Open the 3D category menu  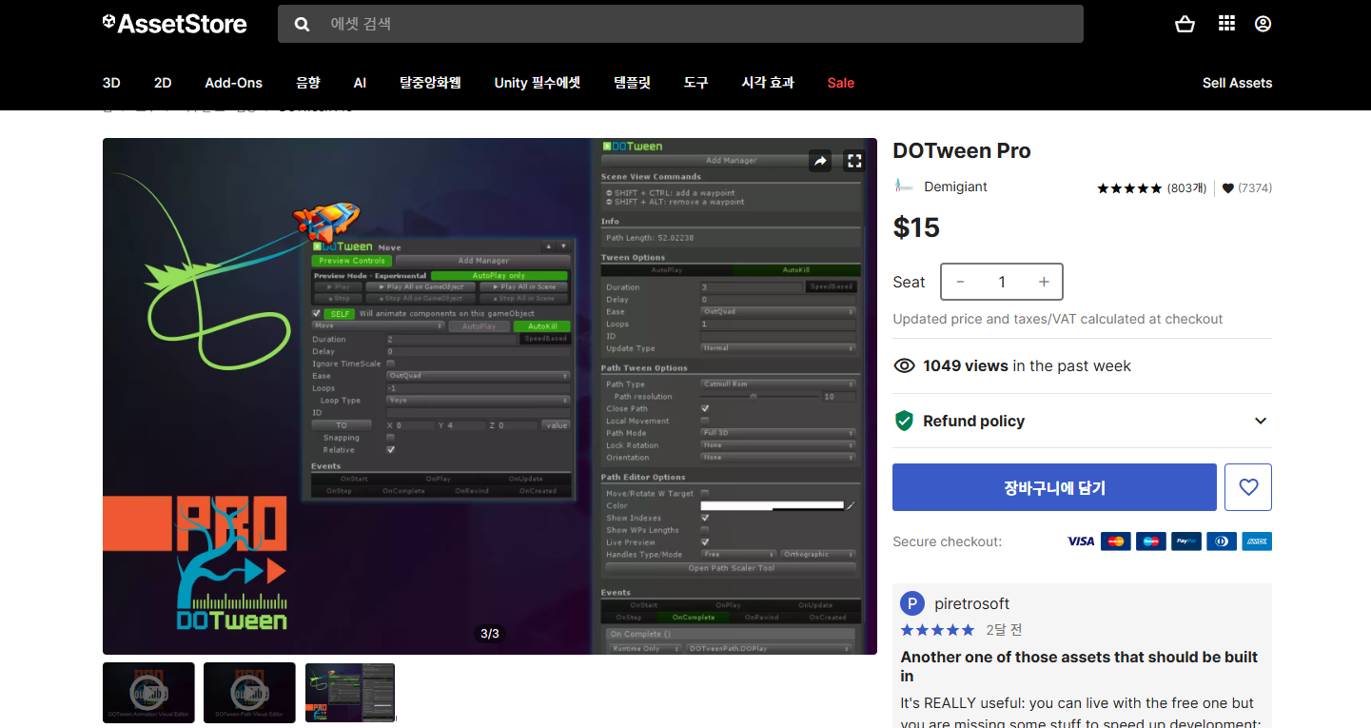(x=111, y=83)
